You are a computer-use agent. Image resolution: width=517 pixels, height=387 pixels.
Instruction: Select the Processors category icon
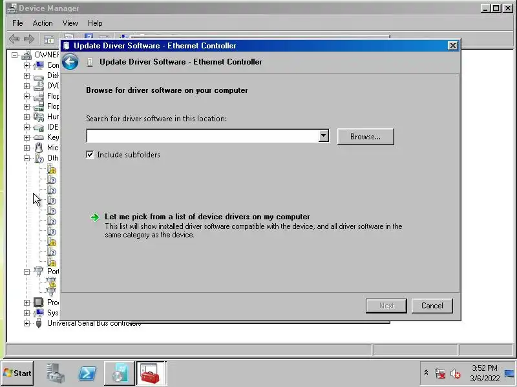coord(39,302)
